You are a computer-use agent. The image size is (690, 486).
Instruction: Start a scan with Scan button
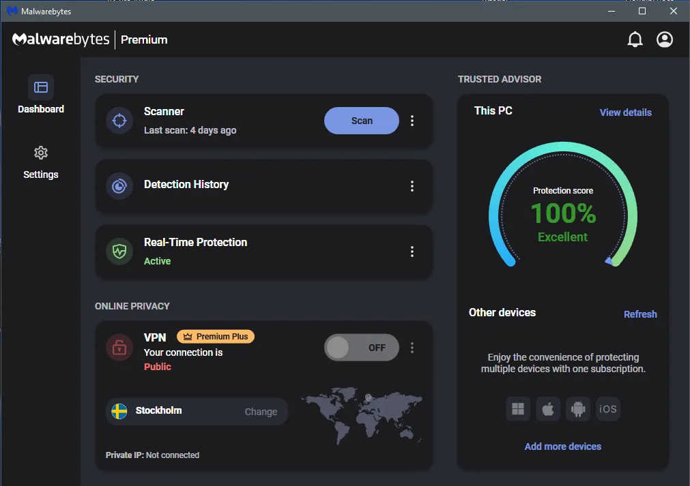(x=362, y=121)
